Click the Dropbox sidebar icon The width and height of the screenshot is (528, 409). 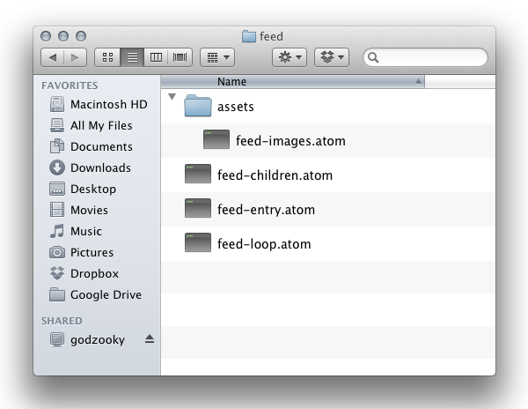57,273
